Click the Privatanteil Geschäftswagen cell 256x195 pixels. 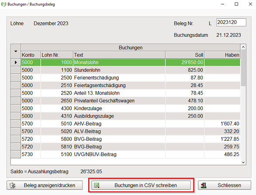click(x=119, y=101)
